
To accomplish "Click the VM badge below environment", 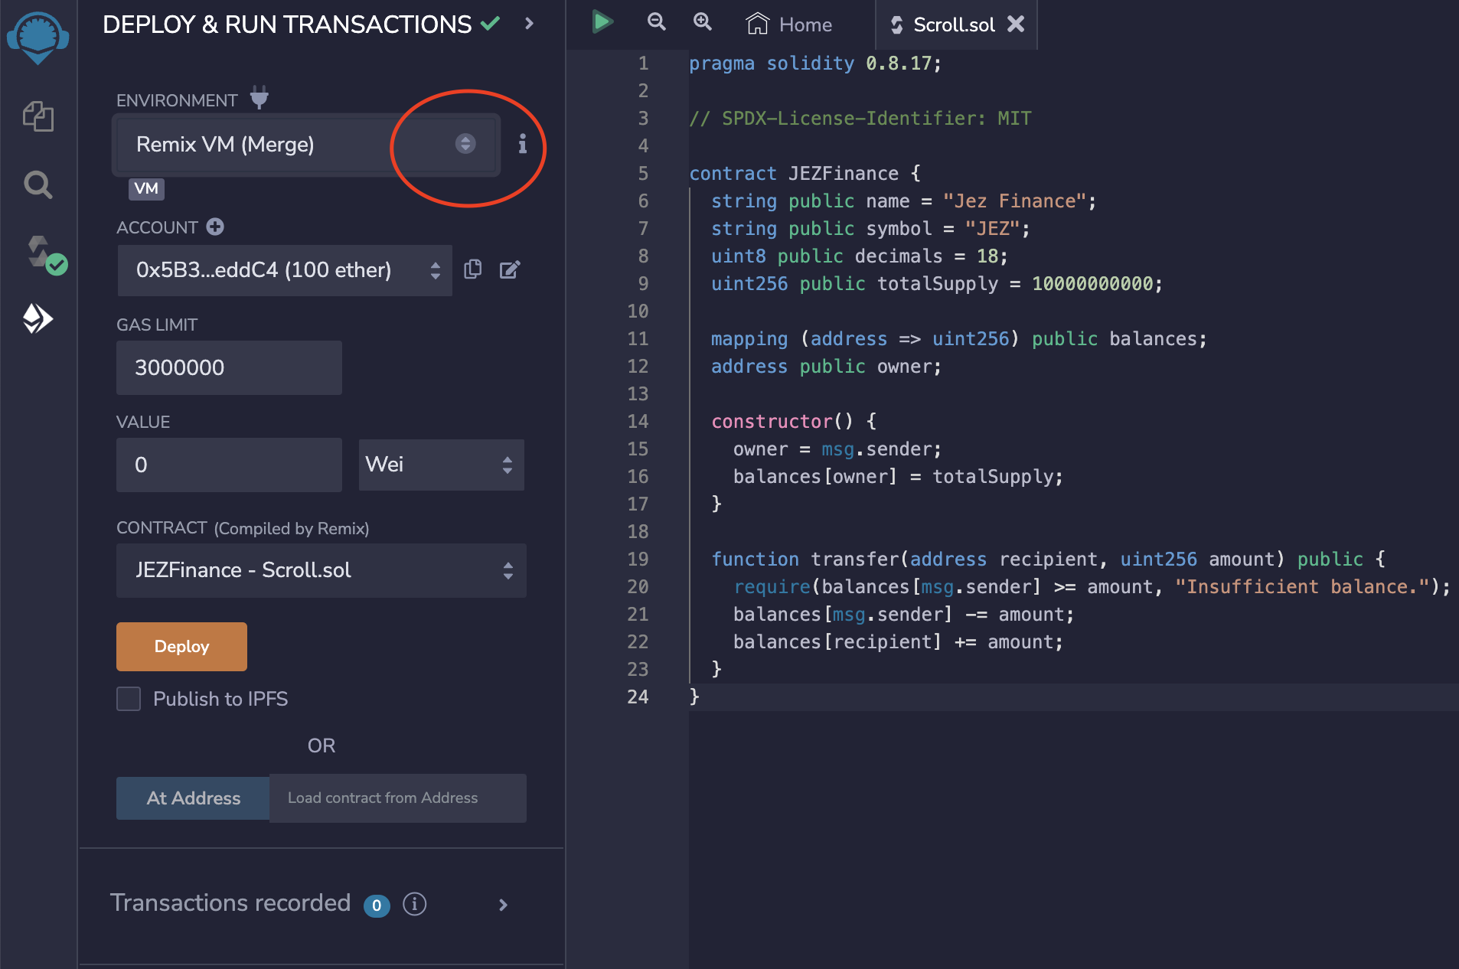I will point(146,189).
